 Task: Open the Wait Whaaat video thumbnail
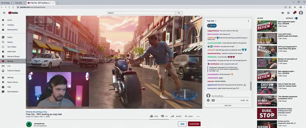267,51
